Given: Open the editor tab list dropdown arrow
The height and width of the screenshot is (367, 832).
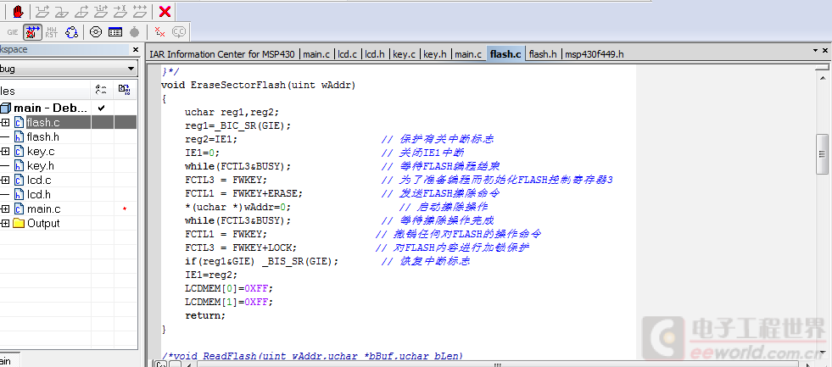Looking at the screenshot, I should click(x=816, y=50).
